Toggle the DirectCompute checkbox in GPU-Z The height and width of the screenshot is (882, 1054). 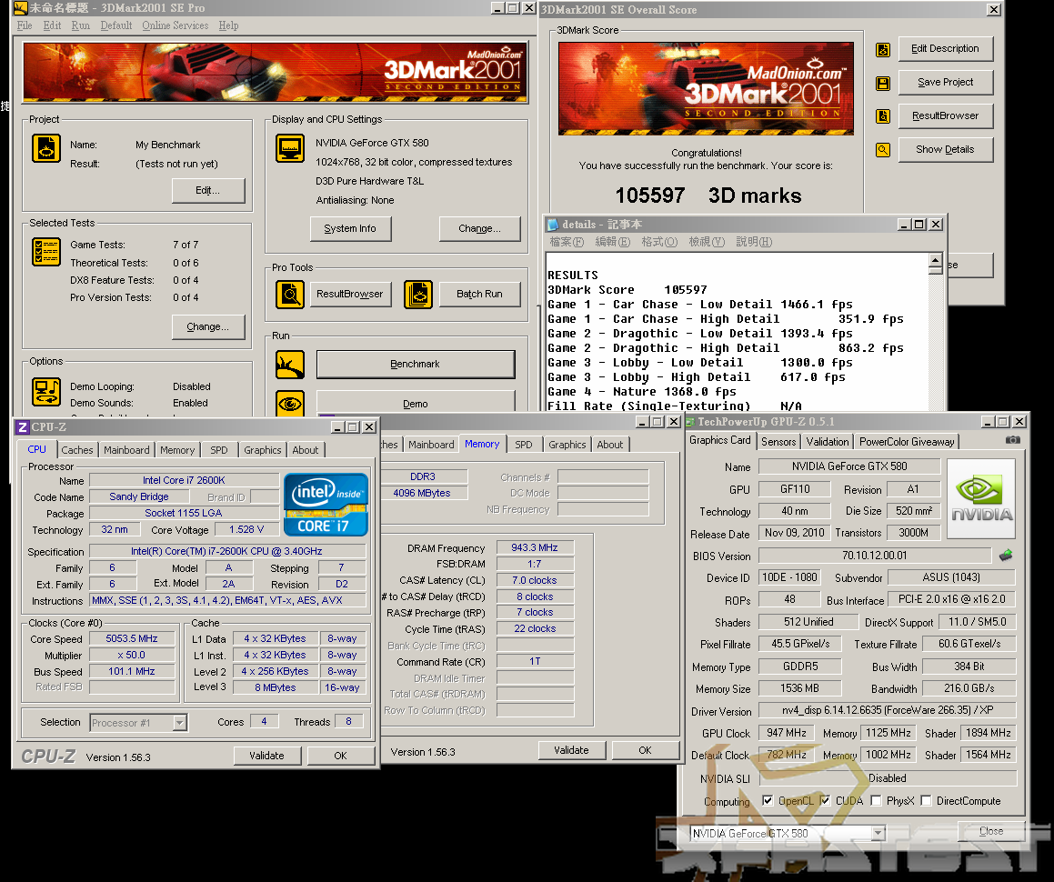(x=927, y=801)
